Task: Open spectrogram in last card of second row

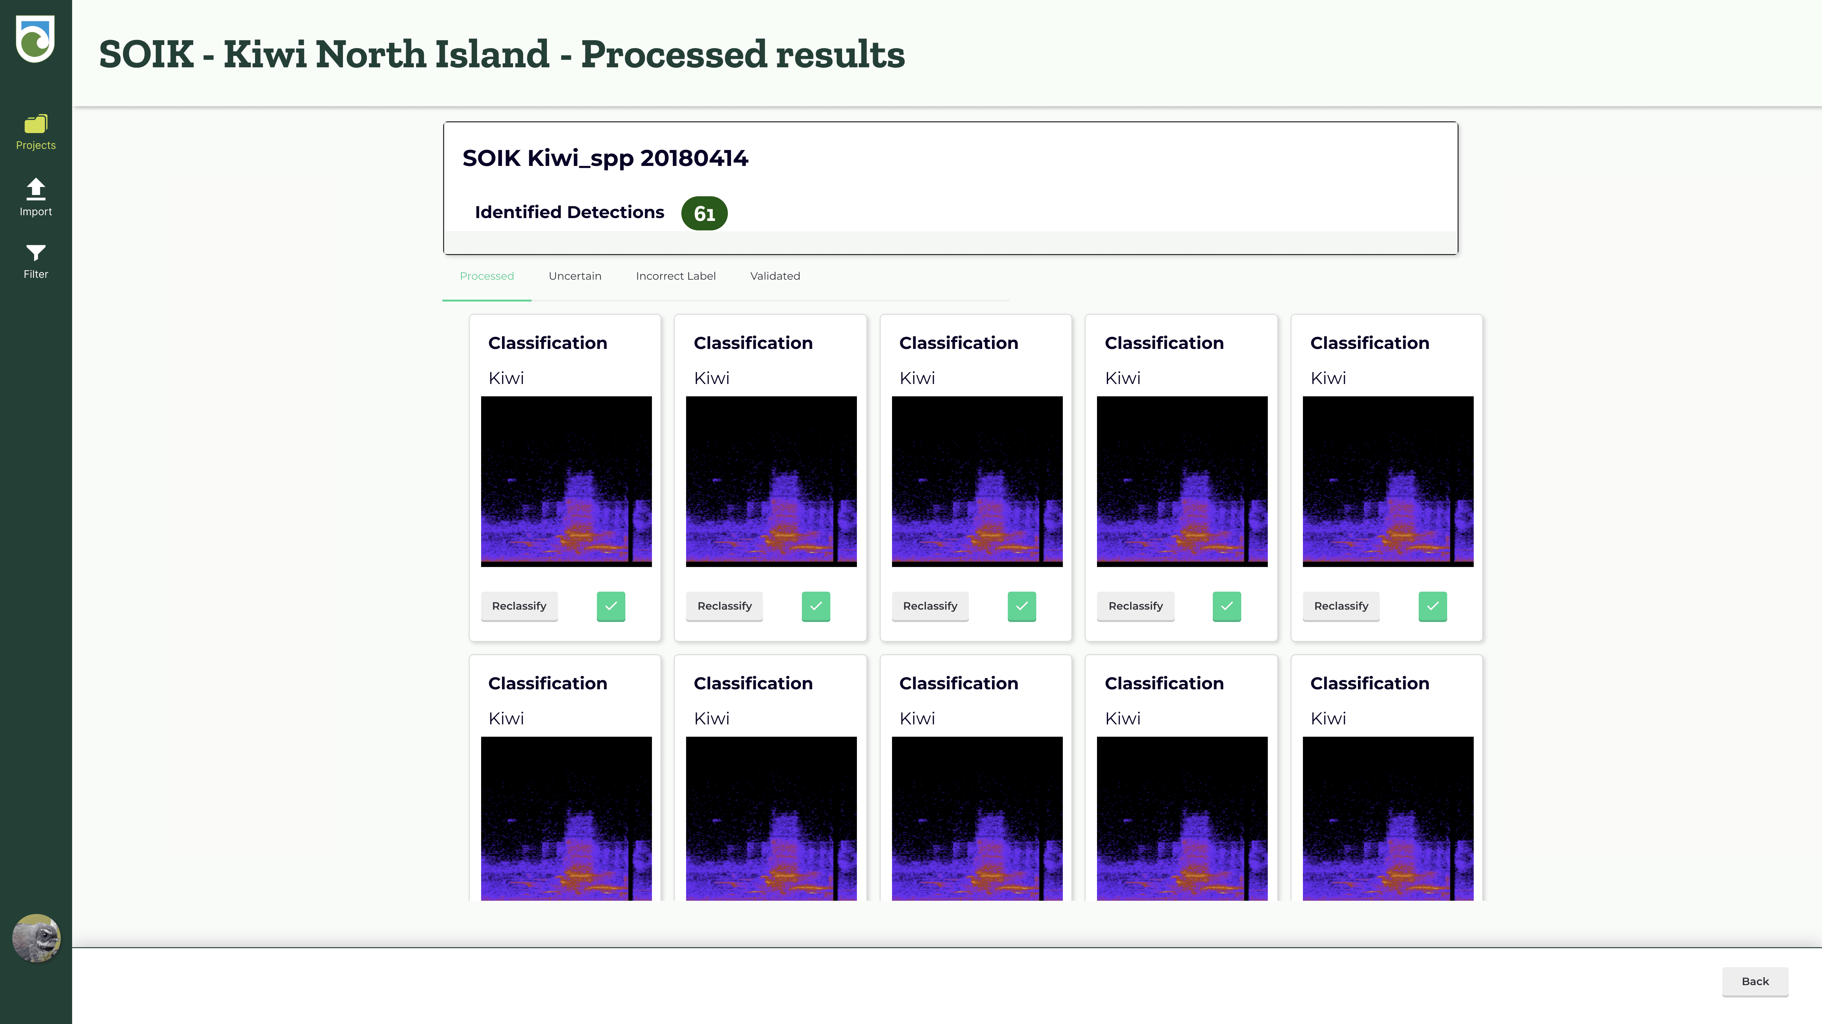Action: (x=1387, y=818)
